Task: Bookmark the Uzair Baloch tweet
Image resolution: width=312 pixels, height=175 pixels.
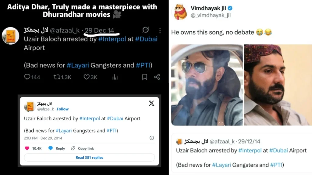Action: [145, 77]
